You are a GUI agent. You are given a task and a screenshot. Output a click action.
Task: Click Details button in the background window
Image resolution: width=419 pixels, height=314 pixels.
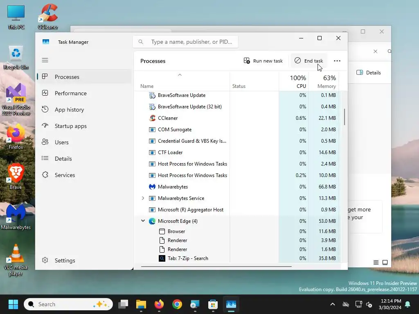click(x=369, y=73)
